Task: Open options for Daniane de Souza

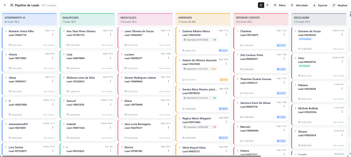Action: coord(342,35)
